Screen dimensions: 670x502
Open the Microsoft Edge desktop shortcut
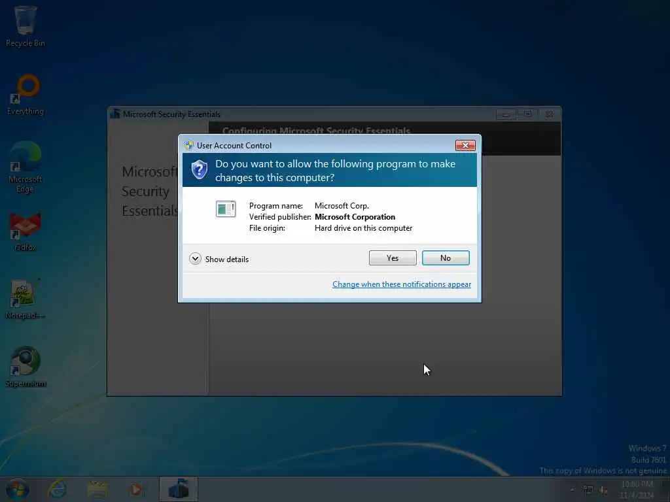click(26, 167)
